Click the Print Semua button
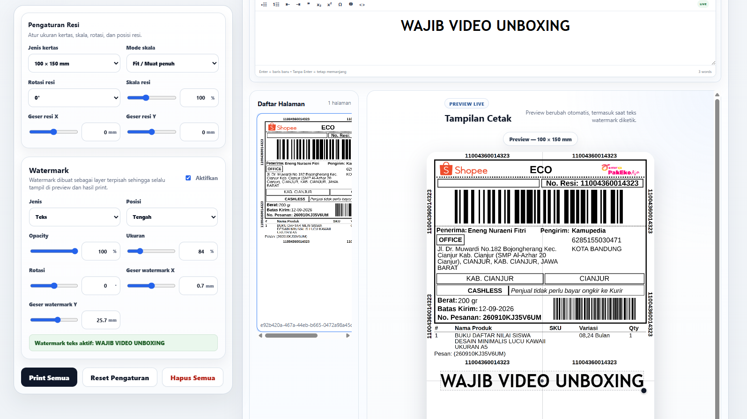 click(x=49, y=377)
